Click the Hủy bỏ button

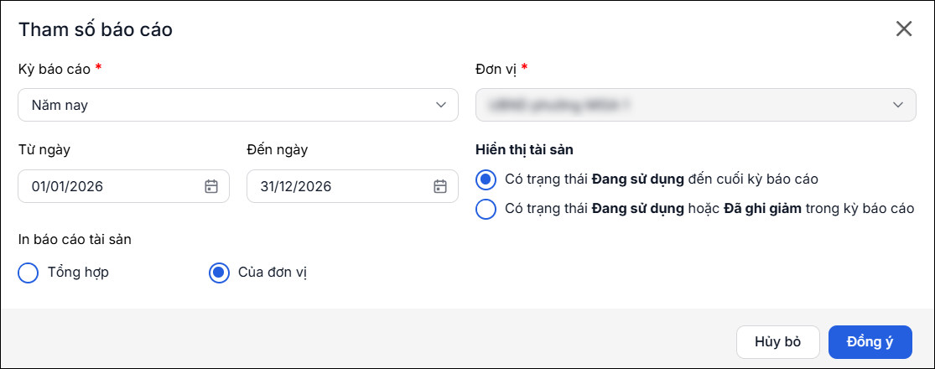778,342
